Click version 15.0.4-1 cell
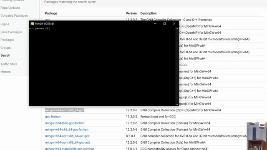 [x=131, y=149]
